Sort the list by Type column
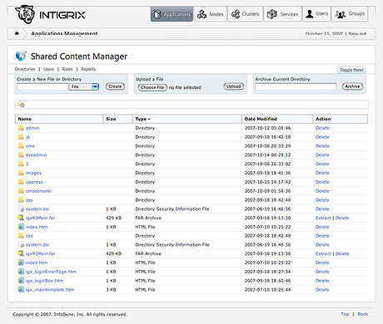 [x=142, y=119]
